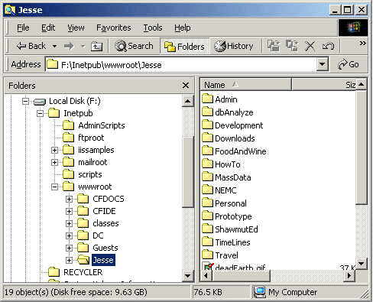Click the folder tree vertical scrollbar thumb
Image resolution: width=373 pixels, height=302 pixels.
click(188, 172)
